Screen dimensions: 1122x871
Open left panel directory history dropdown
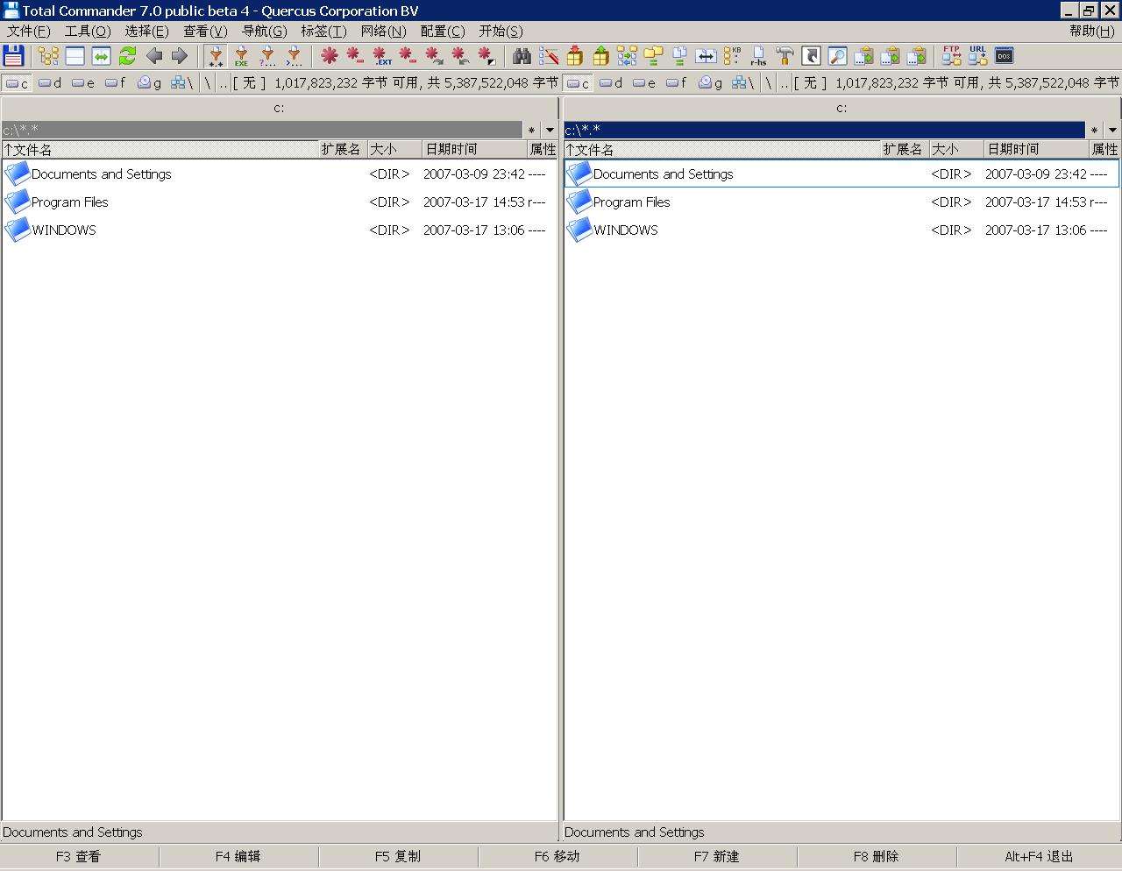[550, 130]
